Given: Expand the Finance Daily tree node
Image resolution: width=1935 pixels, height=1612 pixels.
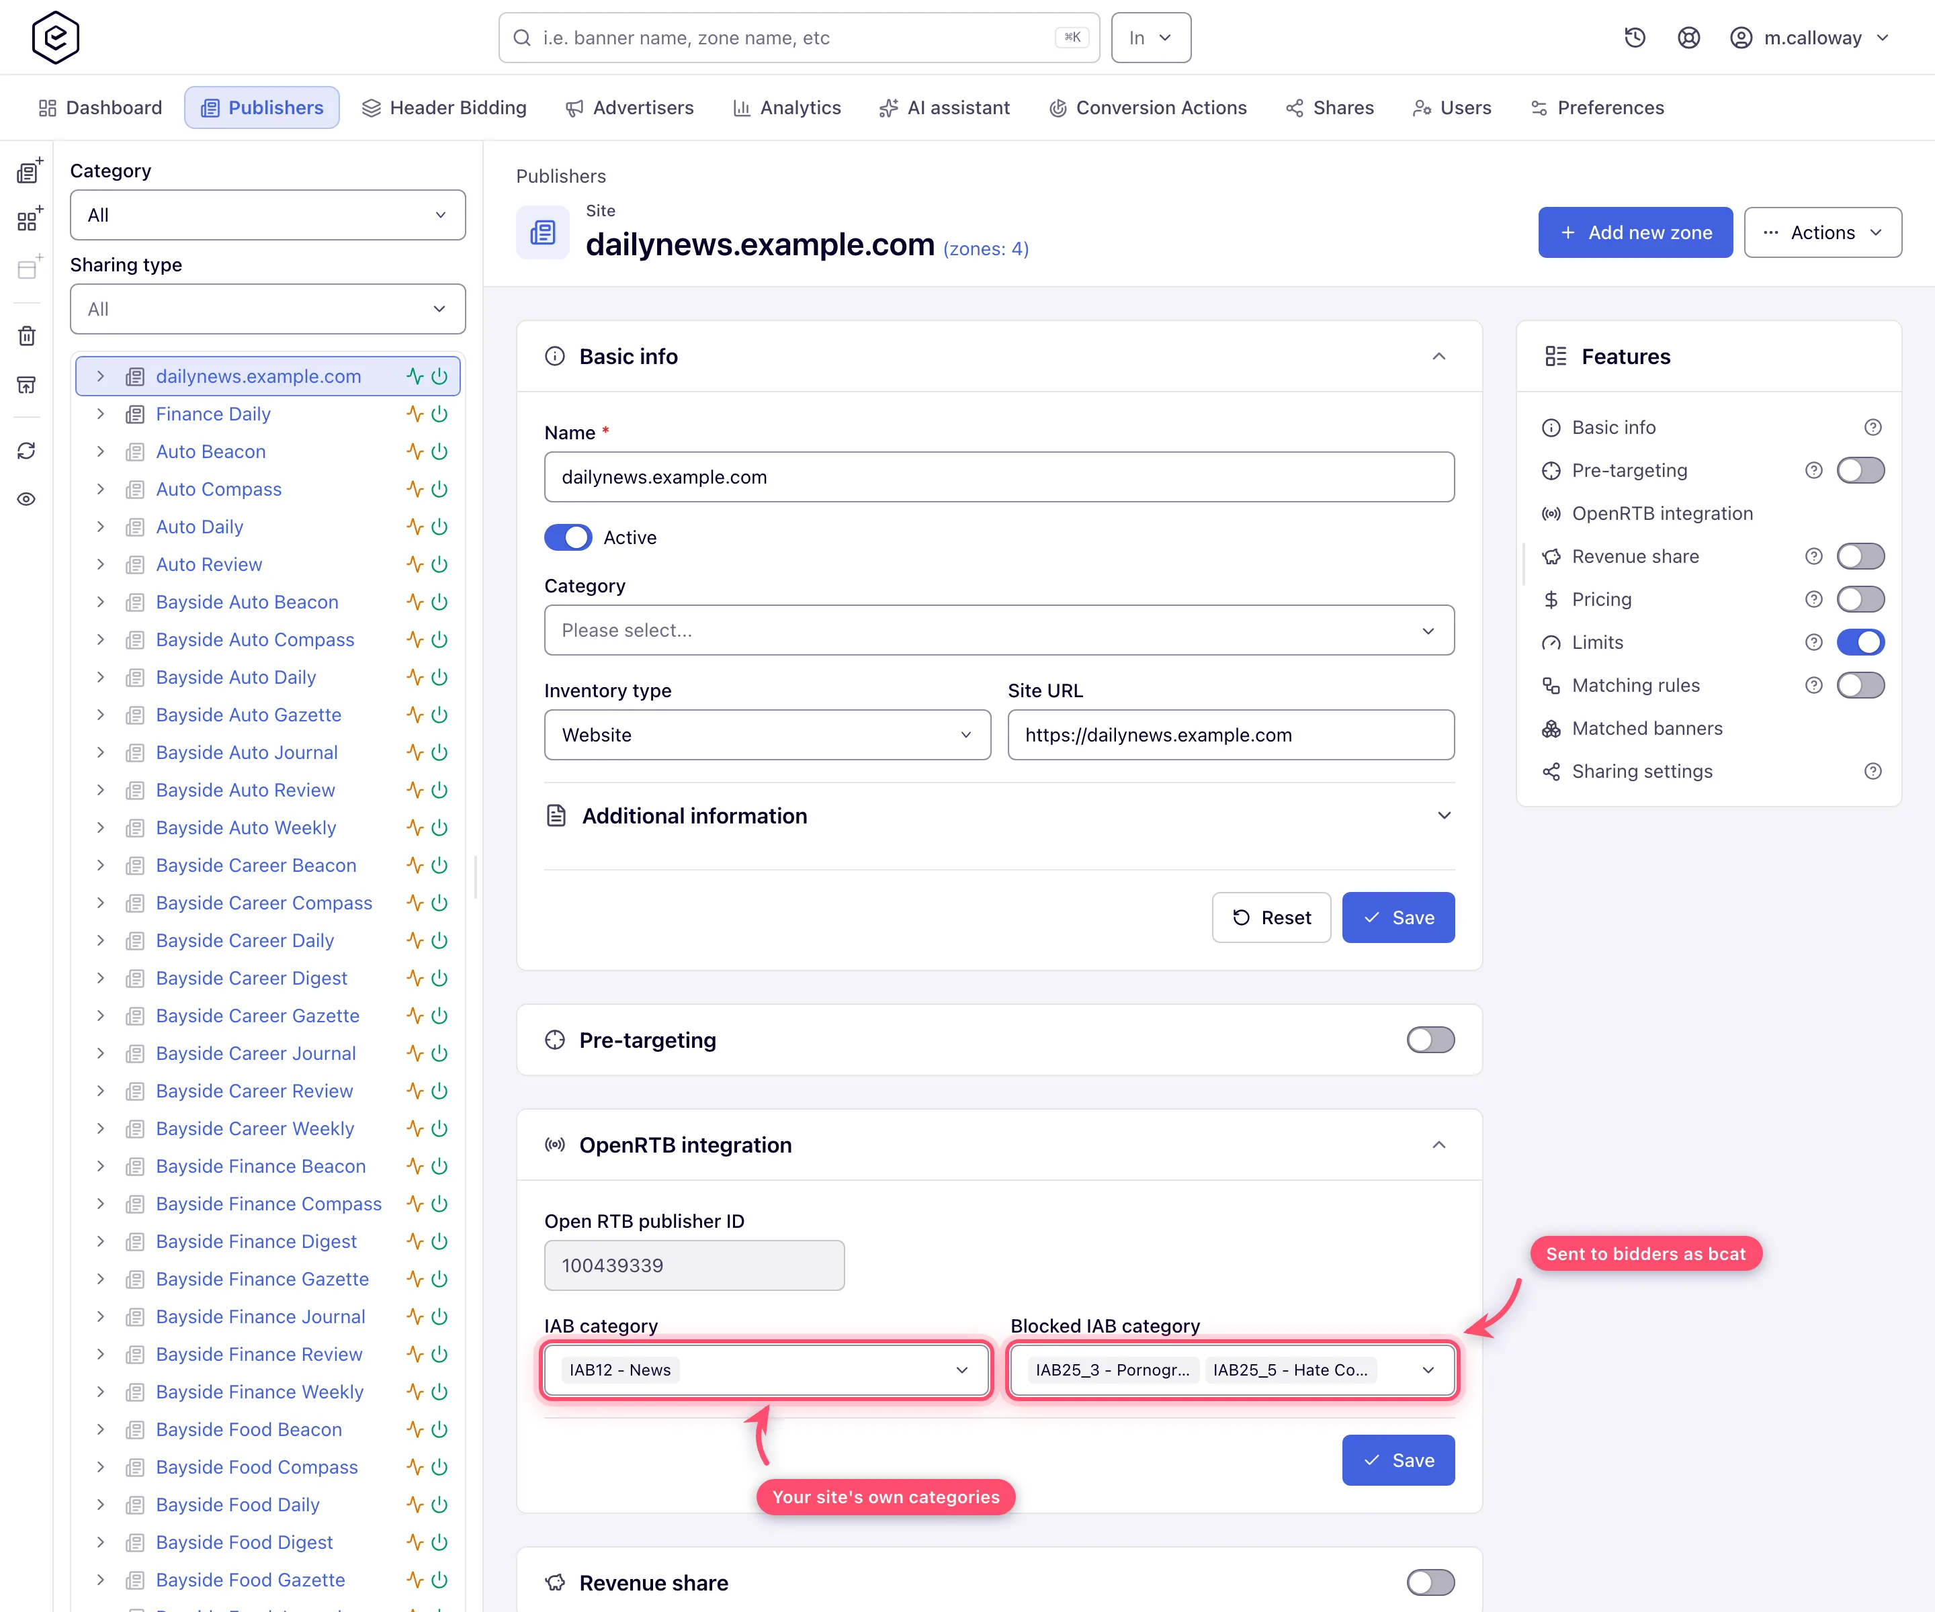Looking at the screenshot, I should pyautogui.click(x=100, y=414).
